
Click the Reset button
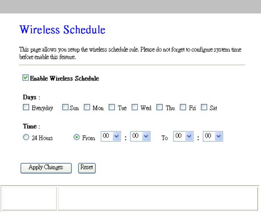pos(87,168)
